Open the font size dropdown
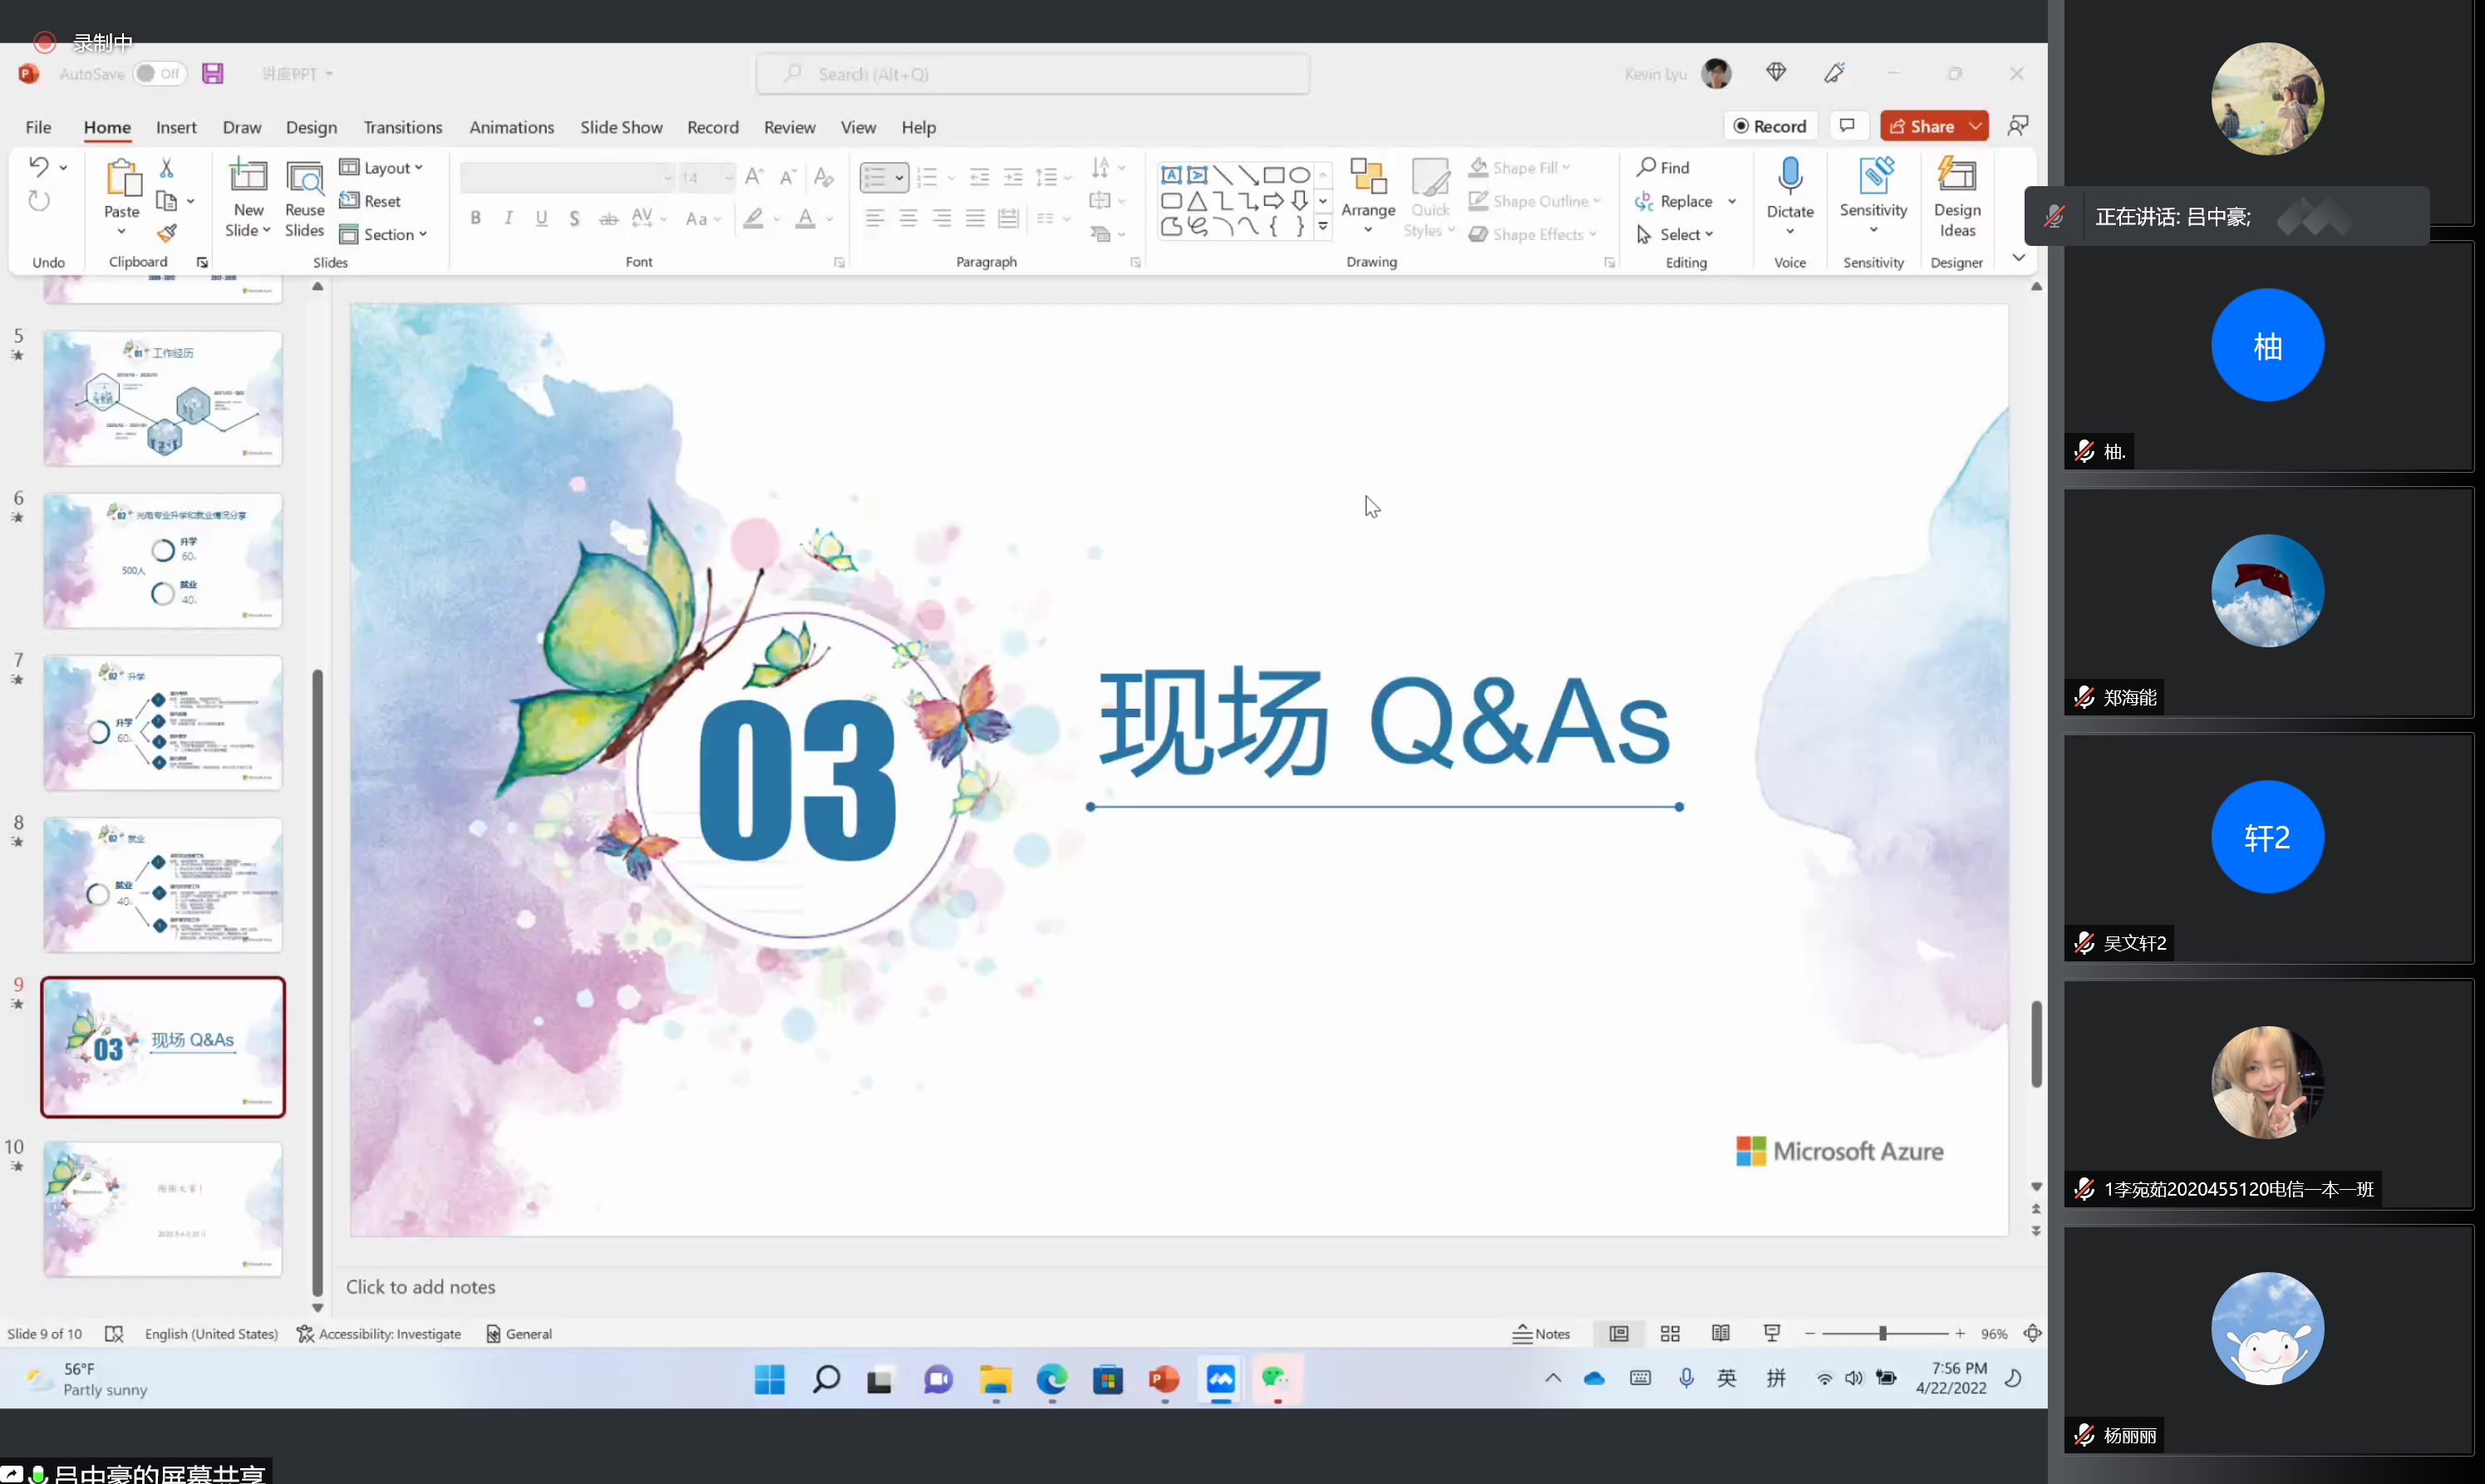 tap(728, 178)
